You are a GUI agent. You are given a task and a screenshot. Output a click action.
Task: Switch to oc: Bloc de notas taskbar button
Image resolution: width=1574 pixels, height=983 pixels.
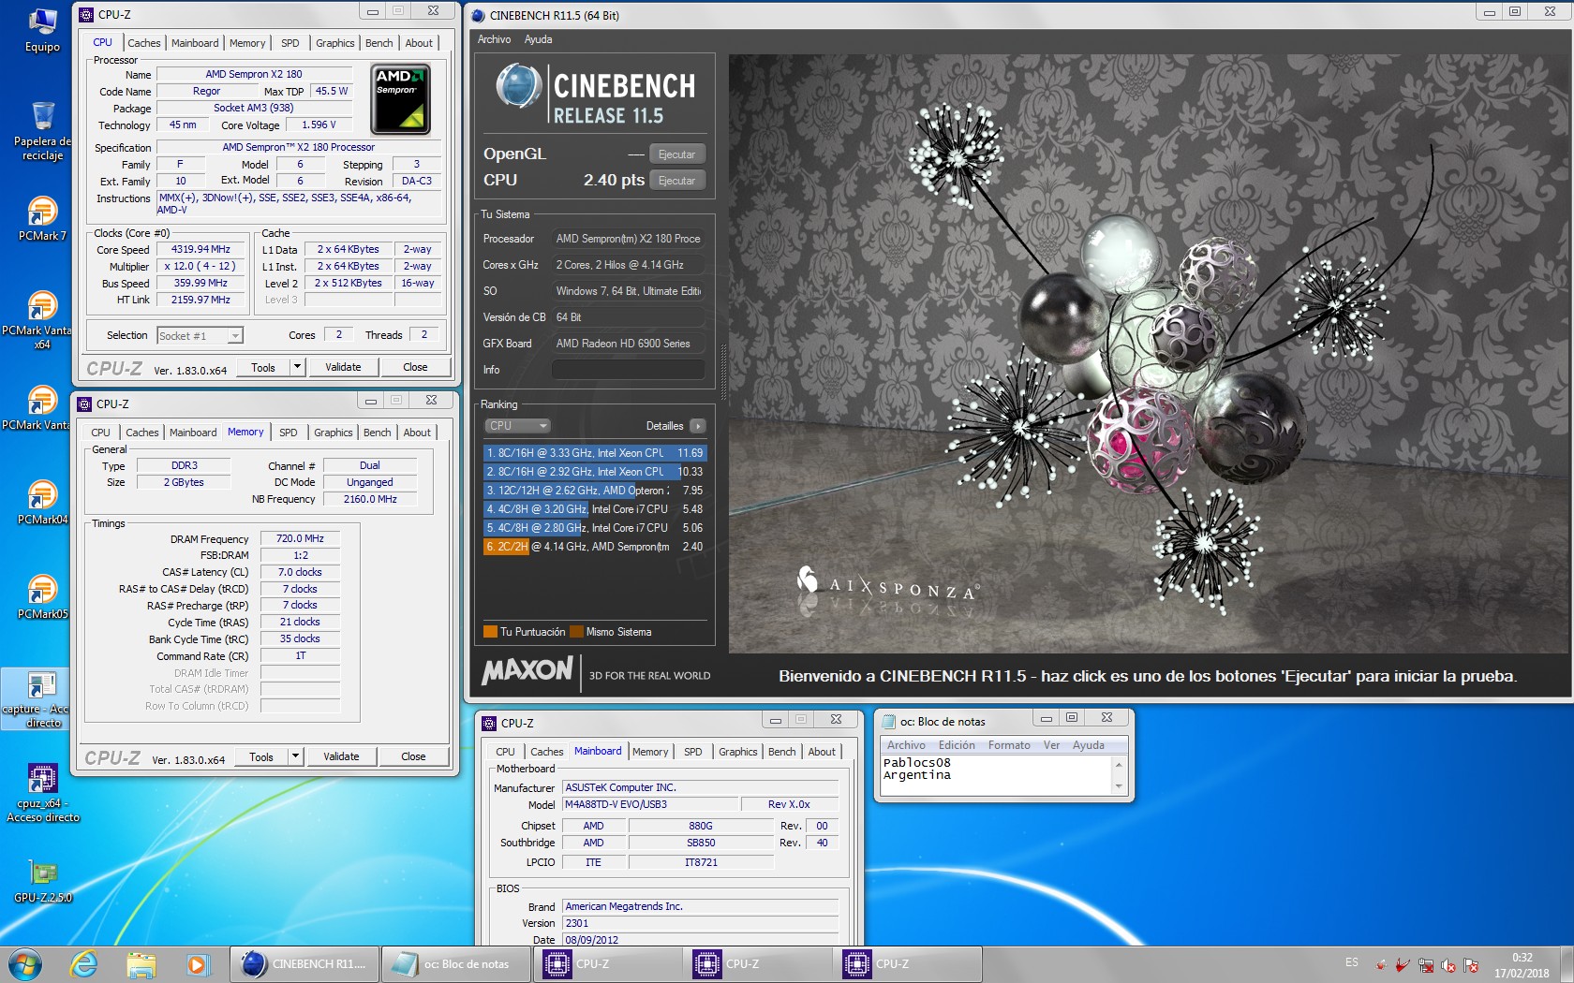pyautogui.click(x=456, y=963)
